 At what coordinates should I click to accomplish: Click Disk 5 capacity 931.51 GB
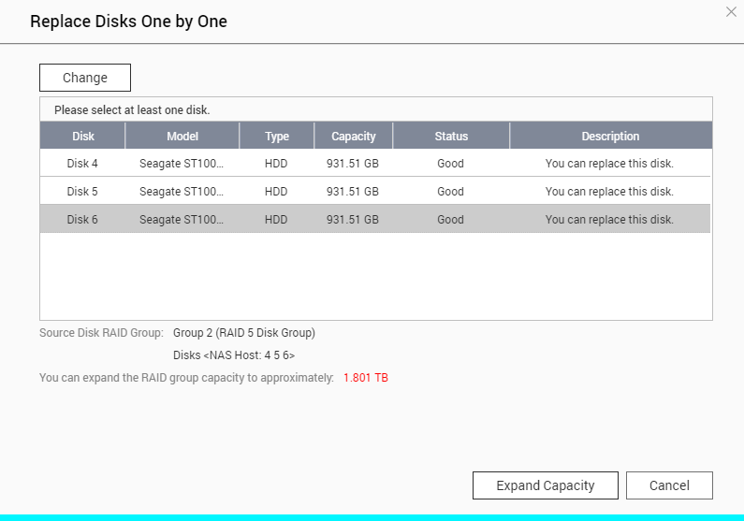[x=353, y=192]
